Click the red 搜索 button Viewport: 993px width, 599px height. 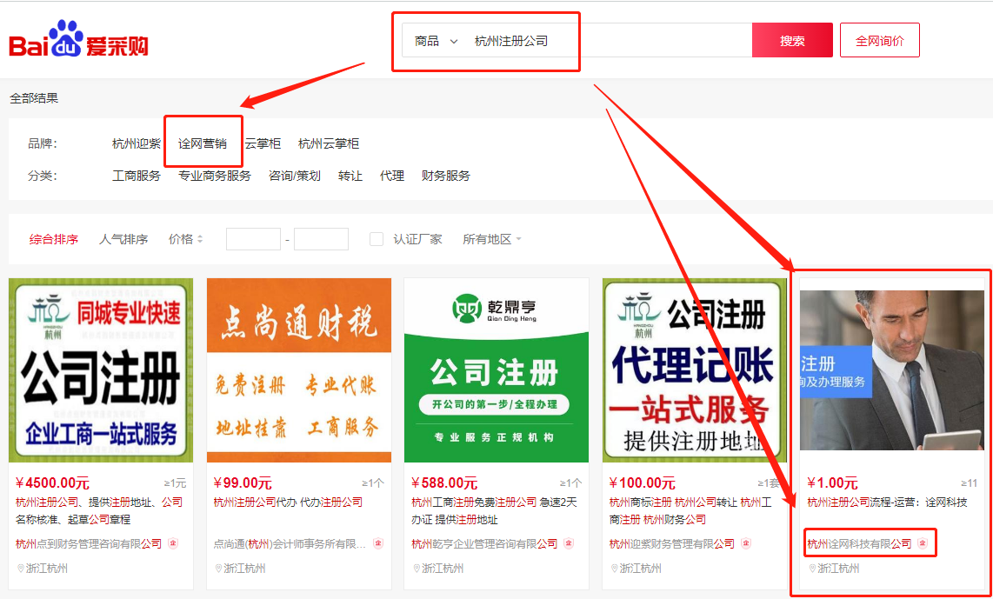[792, 41]
